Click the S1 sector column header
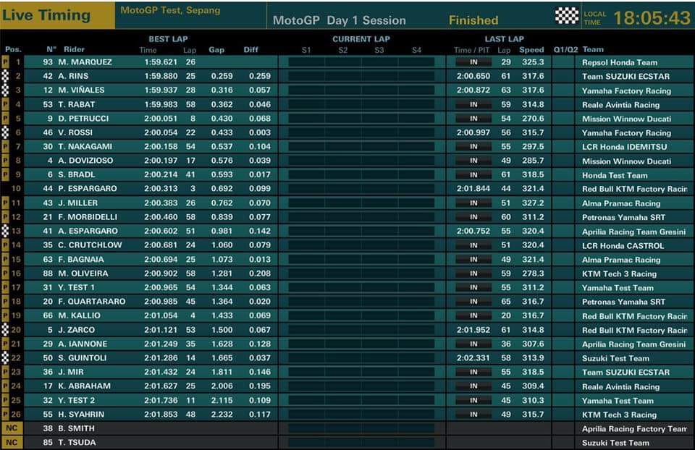The width and height of the screenshot is (695, 450). [306, 50]
